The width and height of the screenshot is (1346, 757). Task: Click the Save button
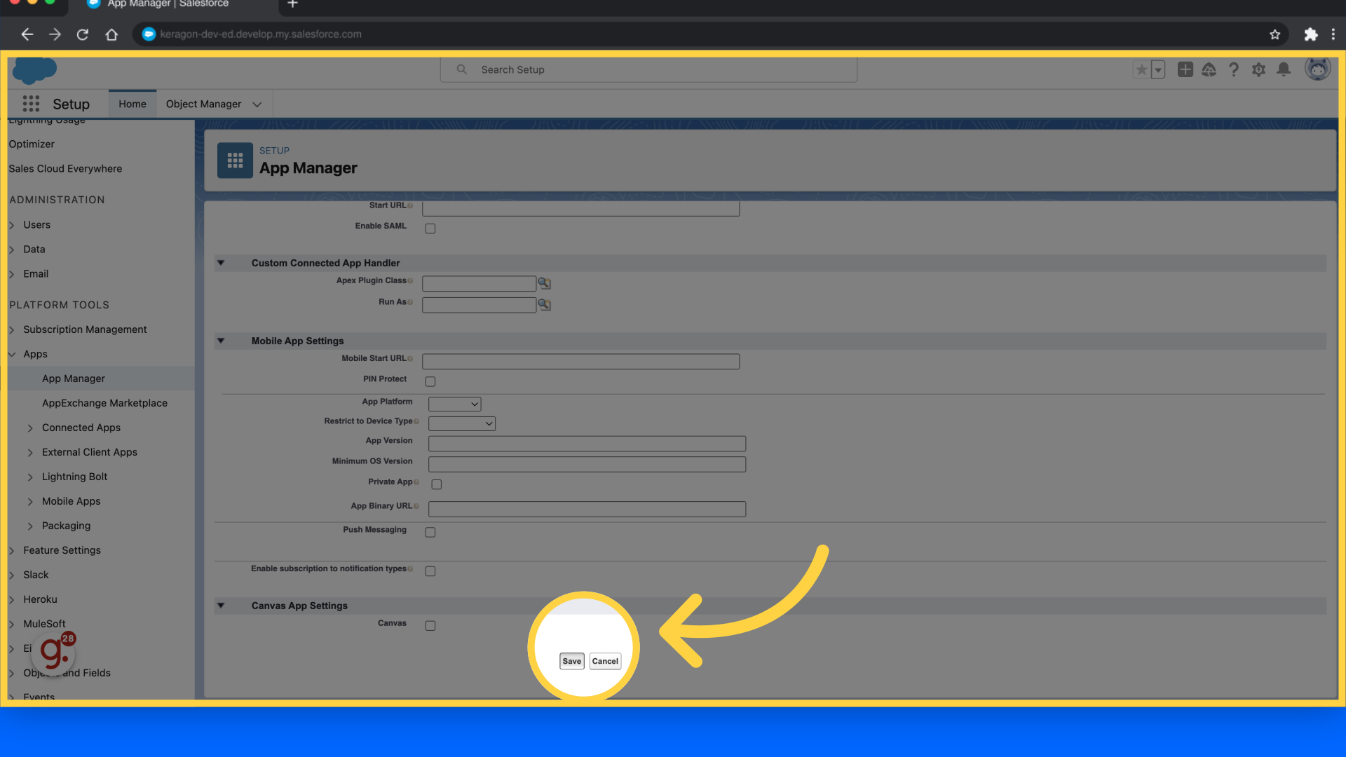click(x=572, y=661)
